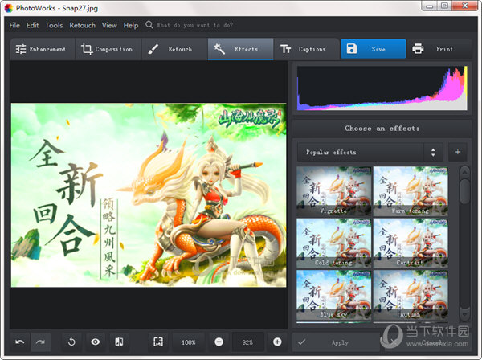Open the Help menu

pyautogui.click(x=131, y=25)
